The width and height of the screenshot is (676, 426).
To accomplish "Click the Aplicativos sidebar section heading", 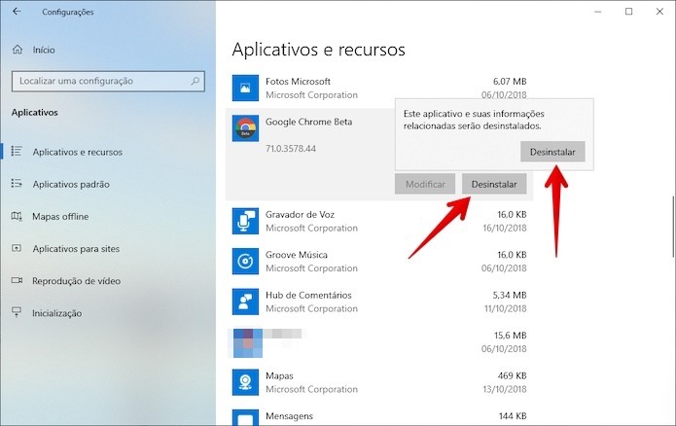I will (x=34, y=113).
